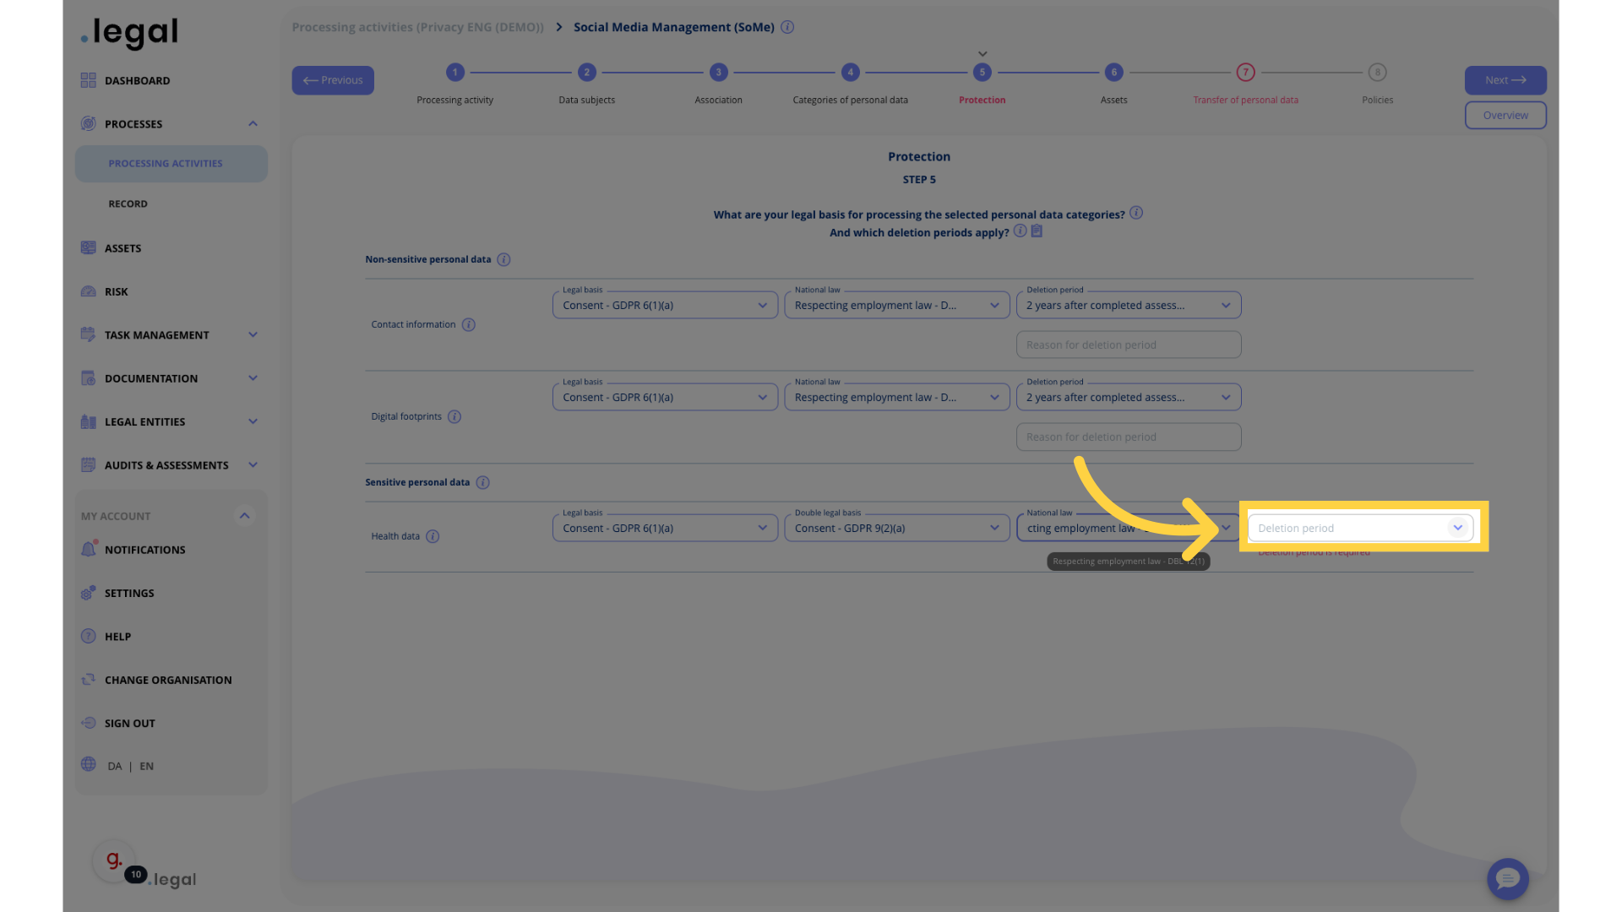Click the Help icon in sidebar
Screen dimensions: 1622x912
pyautogui.click(x=88, y=636)
